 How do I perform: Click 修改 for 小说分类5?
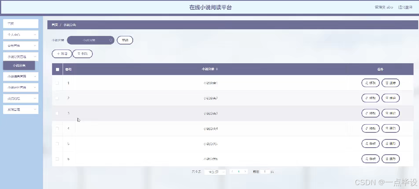click(370, 144)
